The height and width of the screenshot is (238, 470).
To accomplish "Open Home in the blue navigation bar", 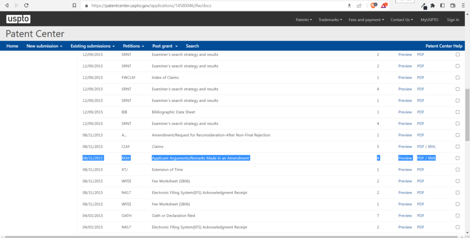I will [12, 46].
